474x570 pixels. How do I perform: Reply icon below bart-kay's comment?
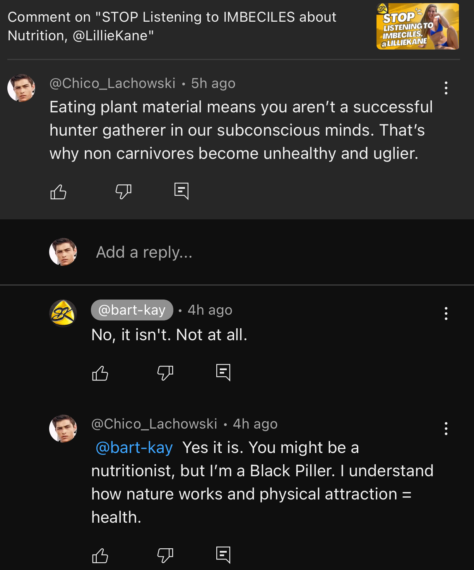(223, 372)
